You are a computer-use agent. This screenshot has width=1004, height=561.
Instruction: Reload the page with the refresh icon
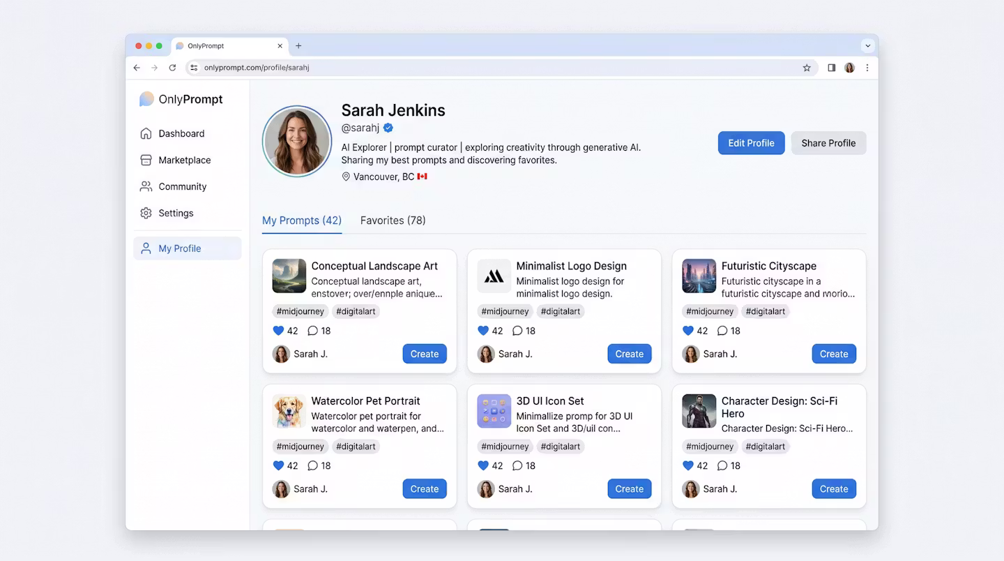point(172,68)
